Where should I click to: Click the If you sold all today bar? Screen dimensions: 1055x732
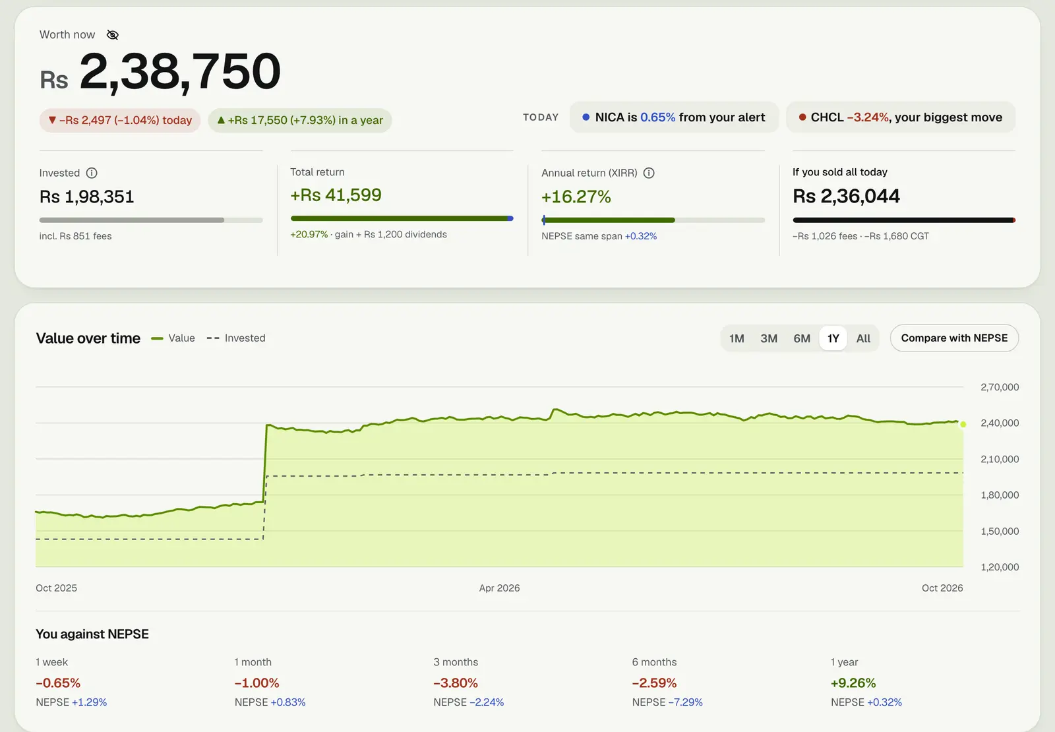point(904,220)
